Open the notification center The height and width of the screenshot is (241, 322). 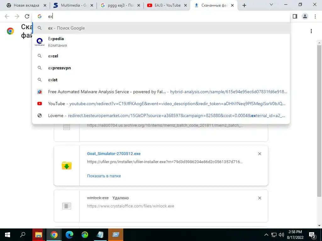click(x=312, y=235)
